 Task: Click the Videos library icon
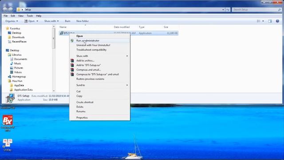[x=12, y=72]
